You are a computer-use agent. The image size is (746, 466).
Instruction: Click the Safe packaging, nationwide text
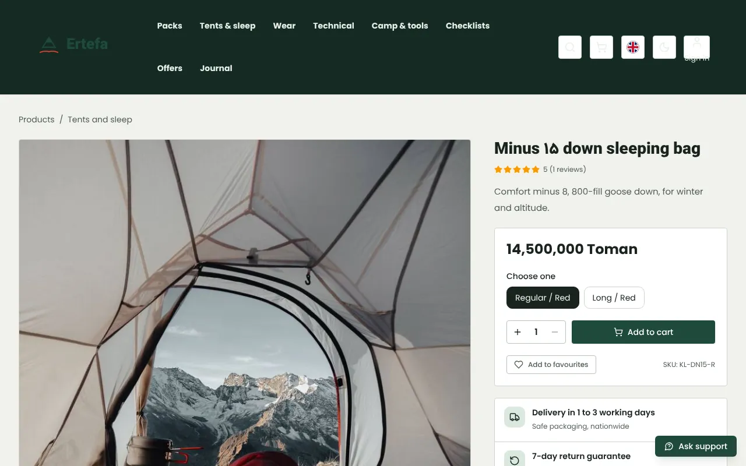[x=580, y=426]
